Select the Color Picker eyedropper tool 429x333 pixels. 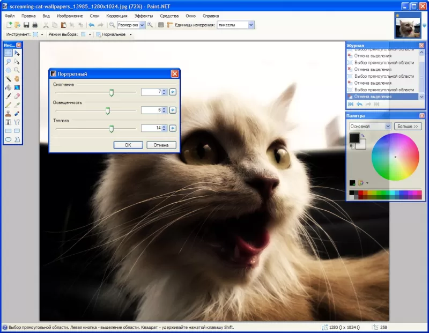[17, 105]
